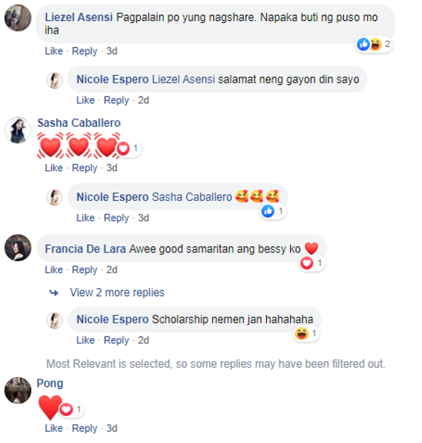
Task: Open Nicole Espero's profile from the Scholarship reply
Action: pos(113,319)
